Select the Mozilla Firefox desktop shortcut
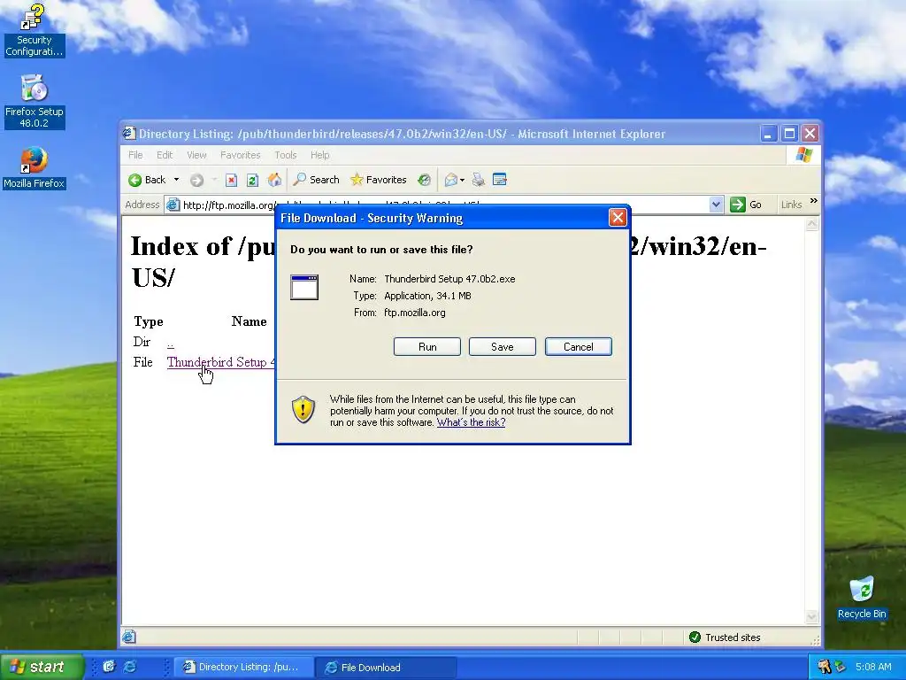Viewport: 906px width, 680px height. coord(35,167)
